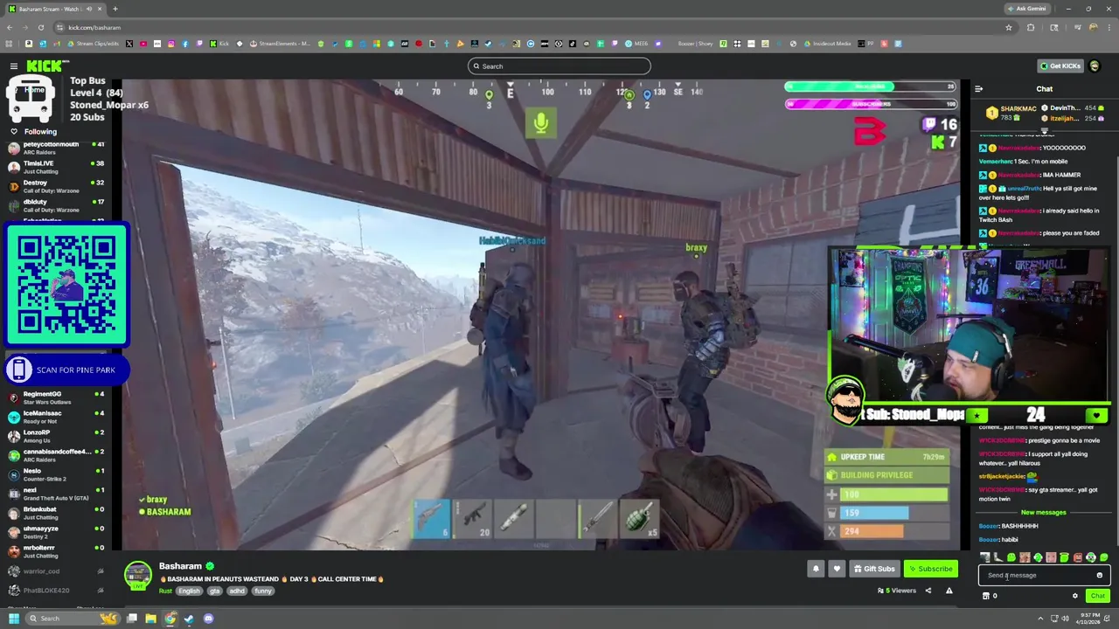Open Destroy channel in Following list
This screenshot has width=1119, height=629.
click(x=56, y=186)
